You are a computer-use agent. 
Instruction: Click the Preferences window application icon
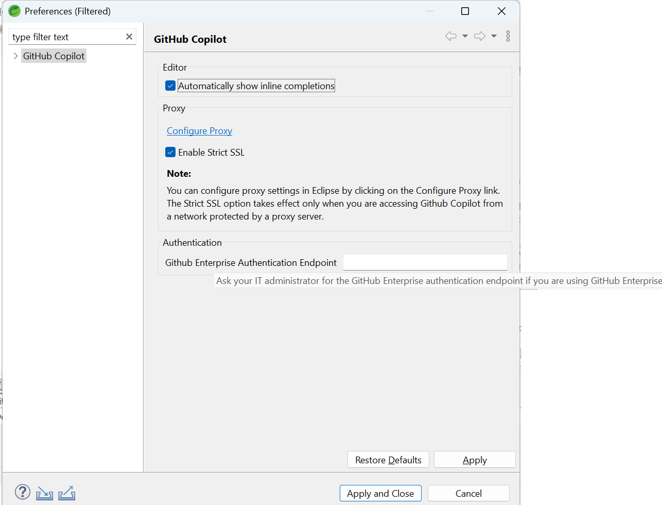point(14,11)
